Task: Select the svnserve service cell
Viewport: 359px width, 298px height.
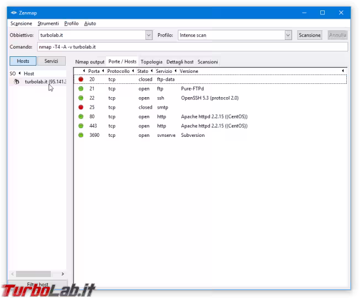Action: pos(166,135)
